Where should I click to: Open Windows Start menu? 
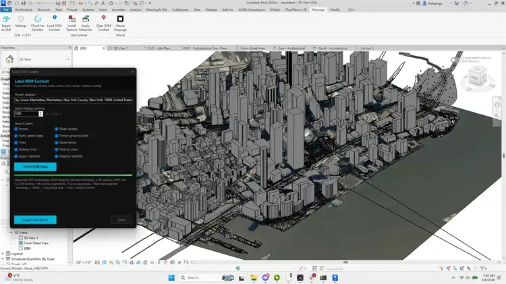pyautogui.click(x=171, y=277)
